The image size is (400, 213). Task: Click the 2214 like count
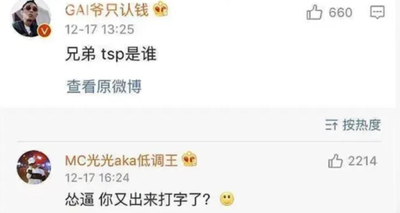pyautogui.click(x=362, y=161)
